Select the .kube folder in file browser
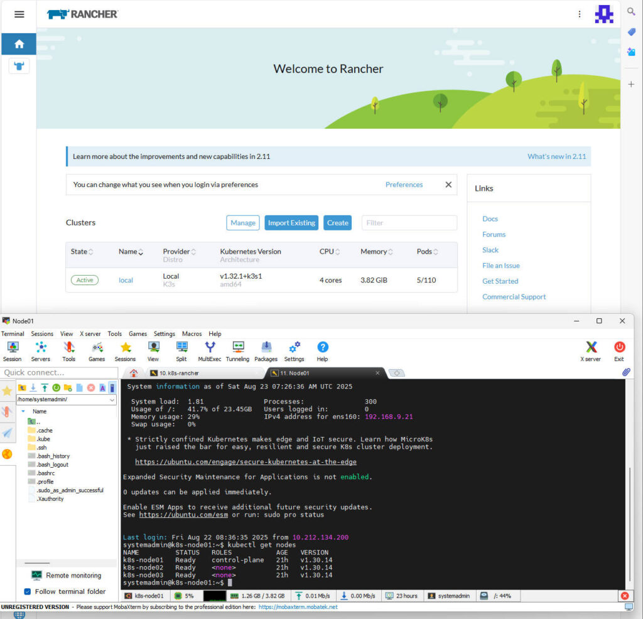 tap(43, 439)
